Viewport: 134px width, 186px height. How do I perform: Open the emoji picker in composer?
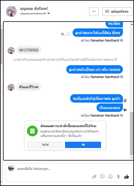110,177
